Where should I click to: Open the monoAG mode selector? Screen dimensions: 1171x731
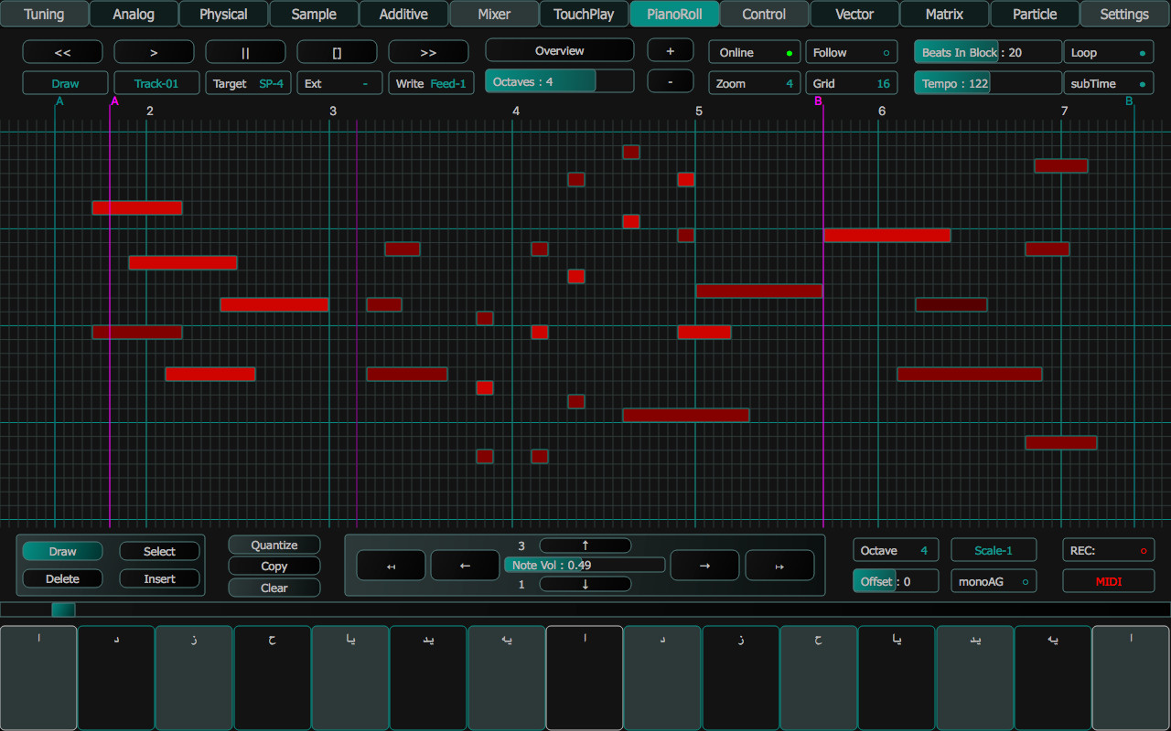(994, 580)
